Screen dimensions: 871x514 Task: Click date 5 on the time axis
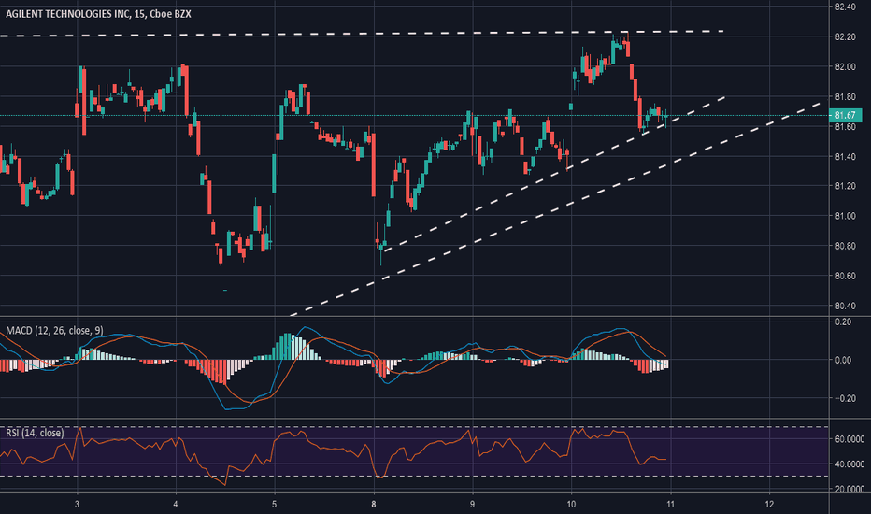275,505
